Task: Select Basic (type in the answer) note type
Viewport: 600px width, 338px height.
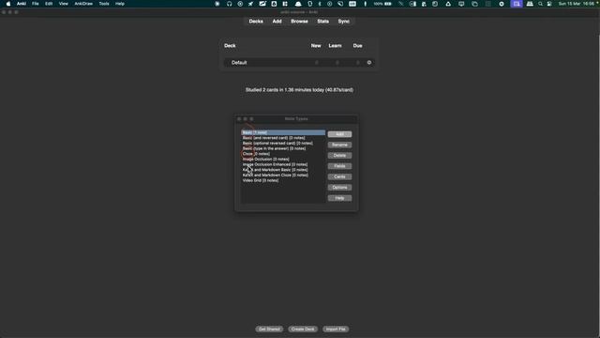Action: [x=283, y=148]
